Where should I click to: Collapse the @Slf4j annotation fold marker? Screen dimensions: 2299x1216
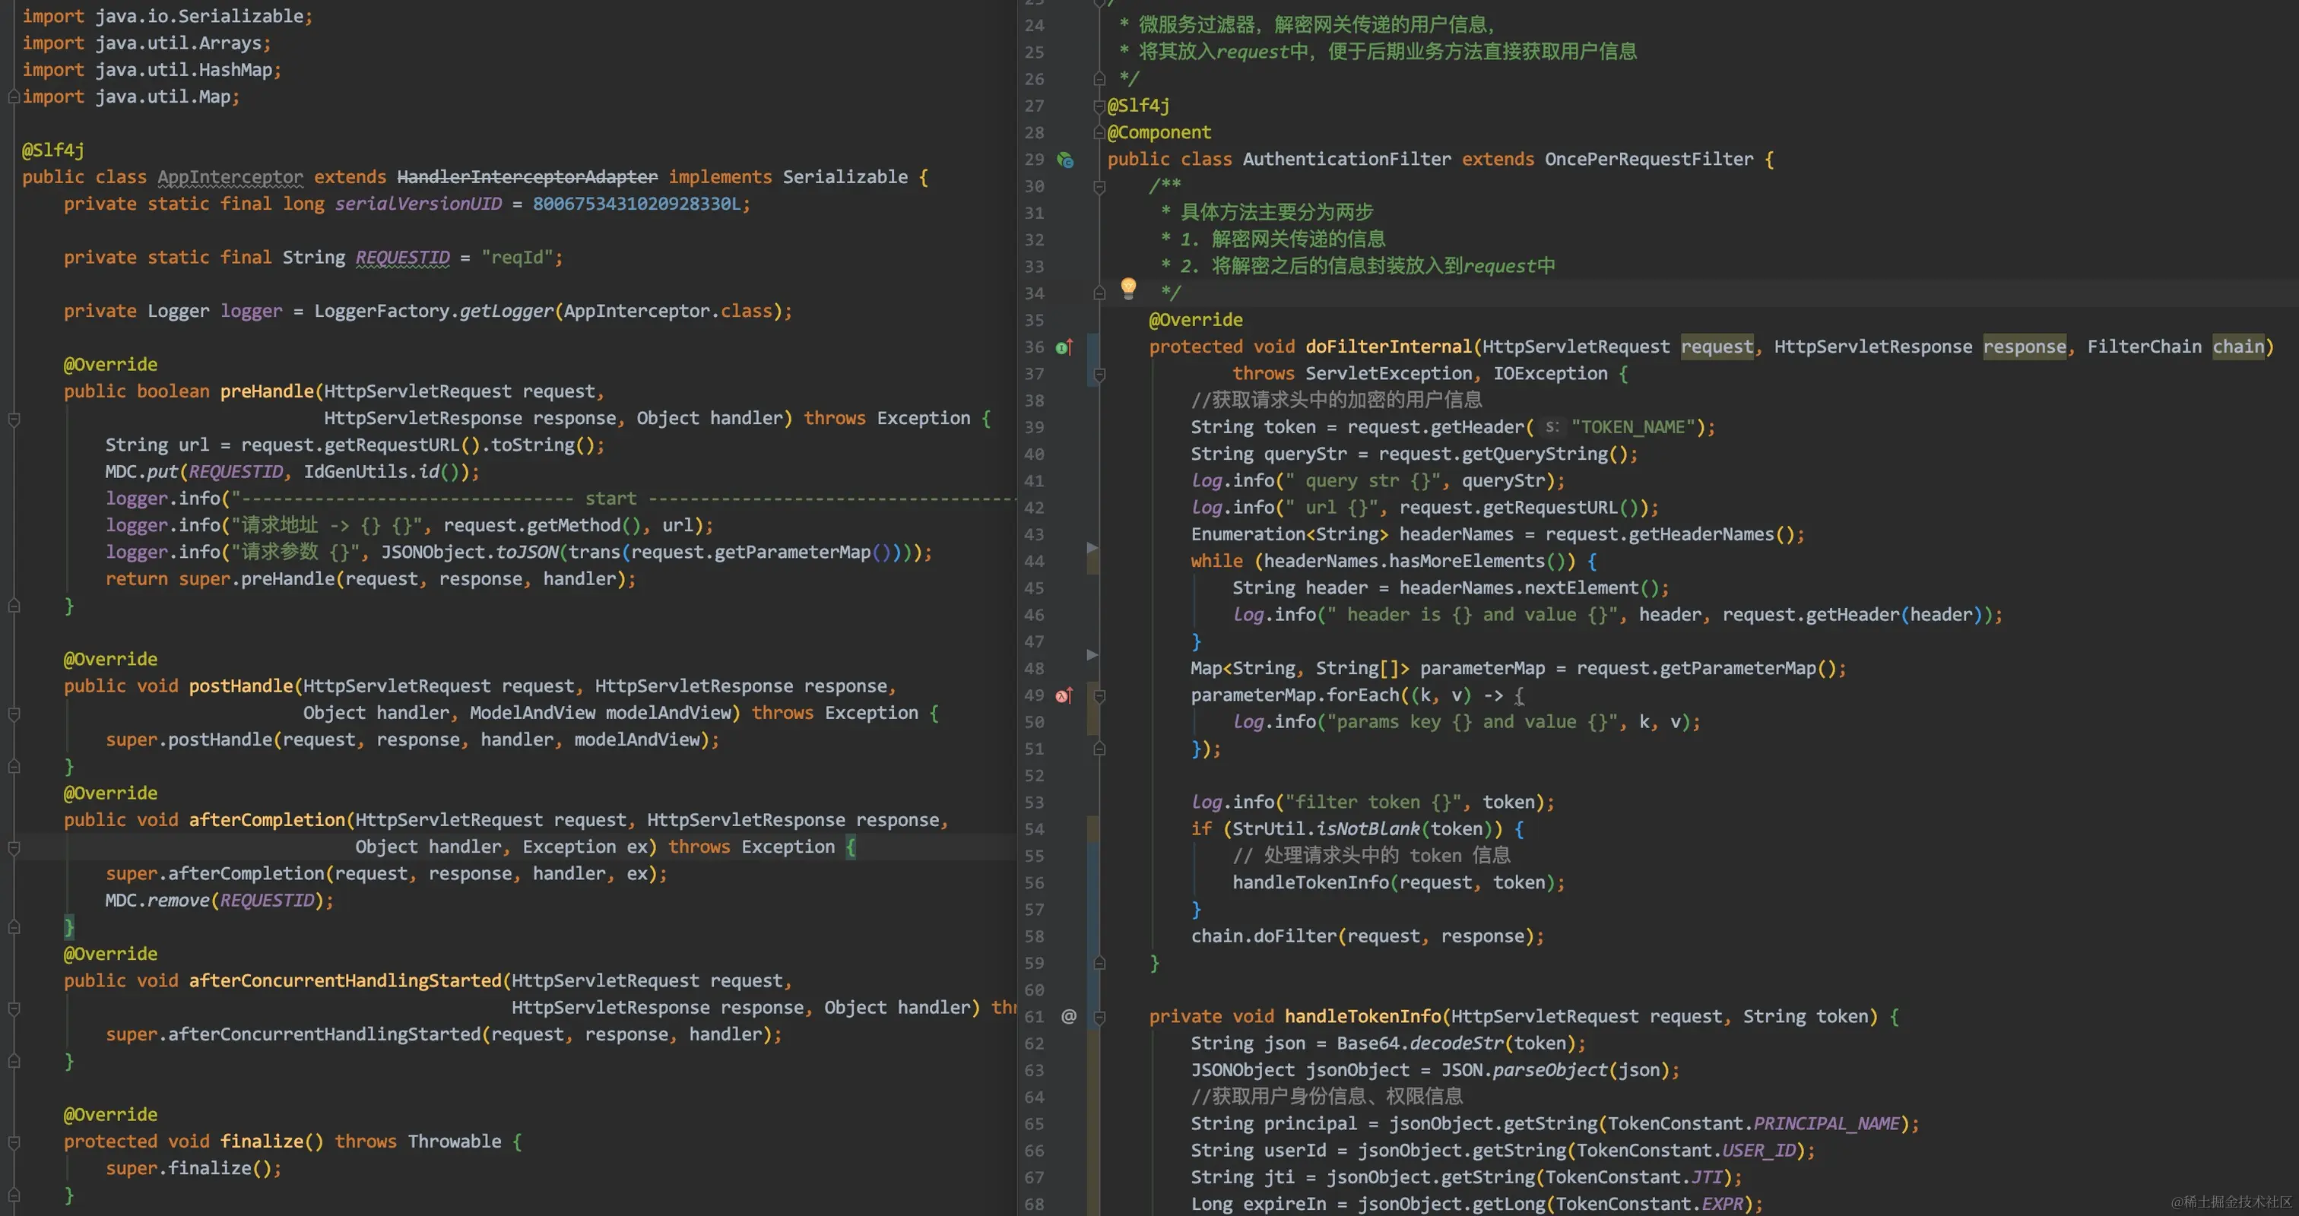coord(1099,106)
